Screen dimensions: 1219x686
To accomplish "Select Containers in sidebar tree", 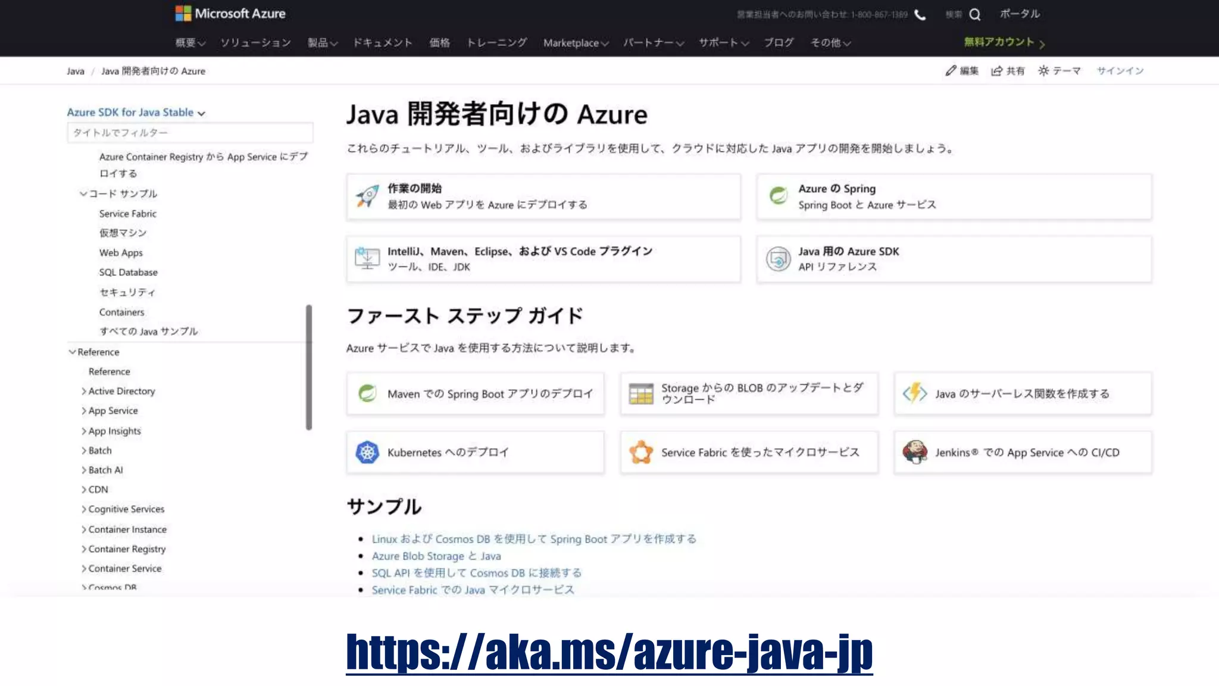I will tap(121, 312).
